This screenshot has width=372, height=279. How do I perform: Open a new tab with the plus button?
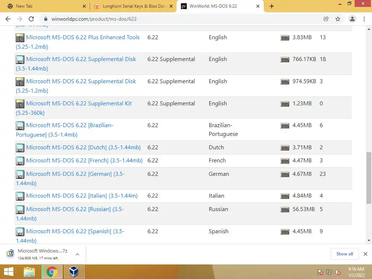coord(272,6)
